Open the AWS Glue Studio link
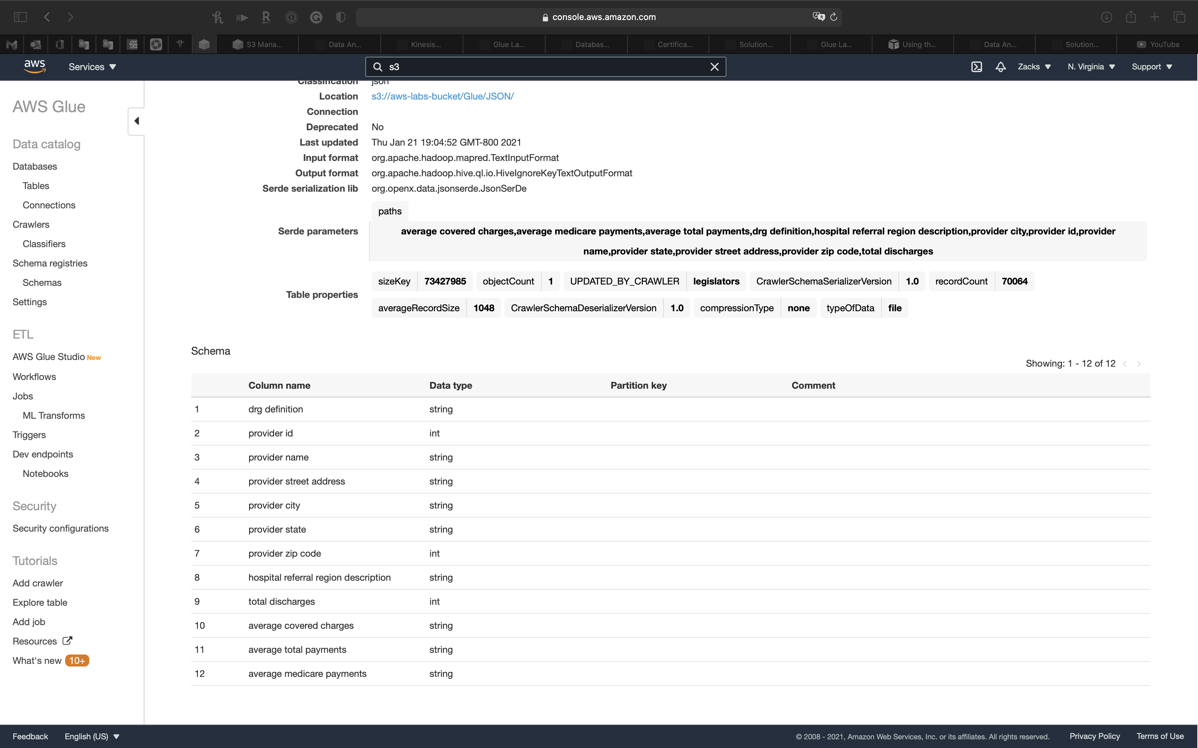 click(48, 357)
